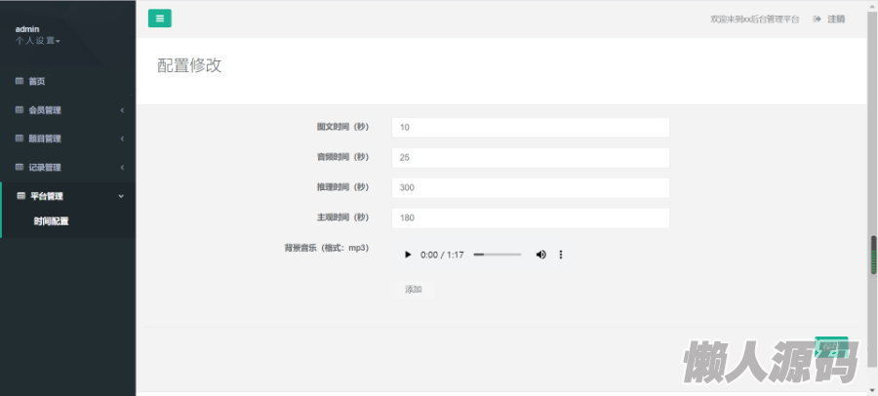Viewport: 878px width, 396px height.
Task: Open the 题目管理 menu
Action: click(x=45, y=139)
